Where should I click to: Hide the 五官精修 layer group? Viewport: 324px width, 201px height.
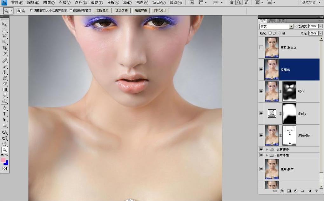pyautogui.click(x=261, y=149)
